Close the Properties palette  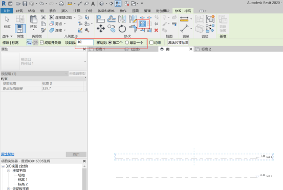point(84,49)
